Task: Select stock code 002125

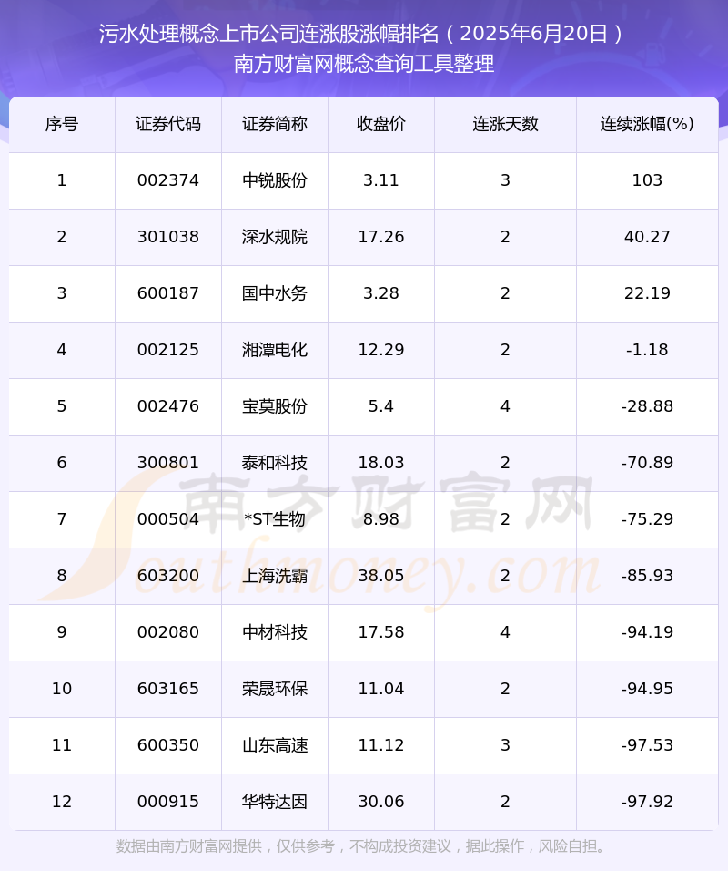Action: (x=168, y=350)
